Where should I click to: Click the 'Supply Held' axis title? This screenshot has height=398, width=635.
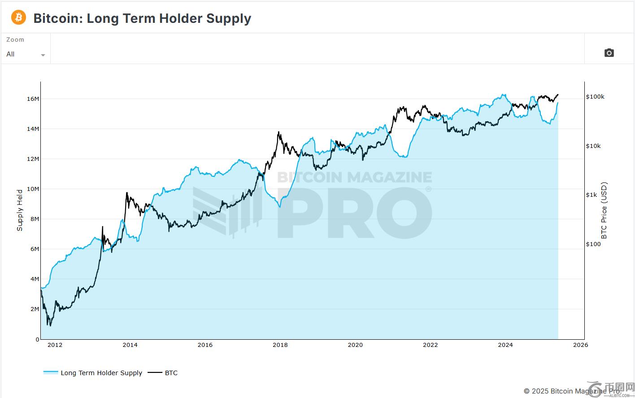[x=20, y=210]
